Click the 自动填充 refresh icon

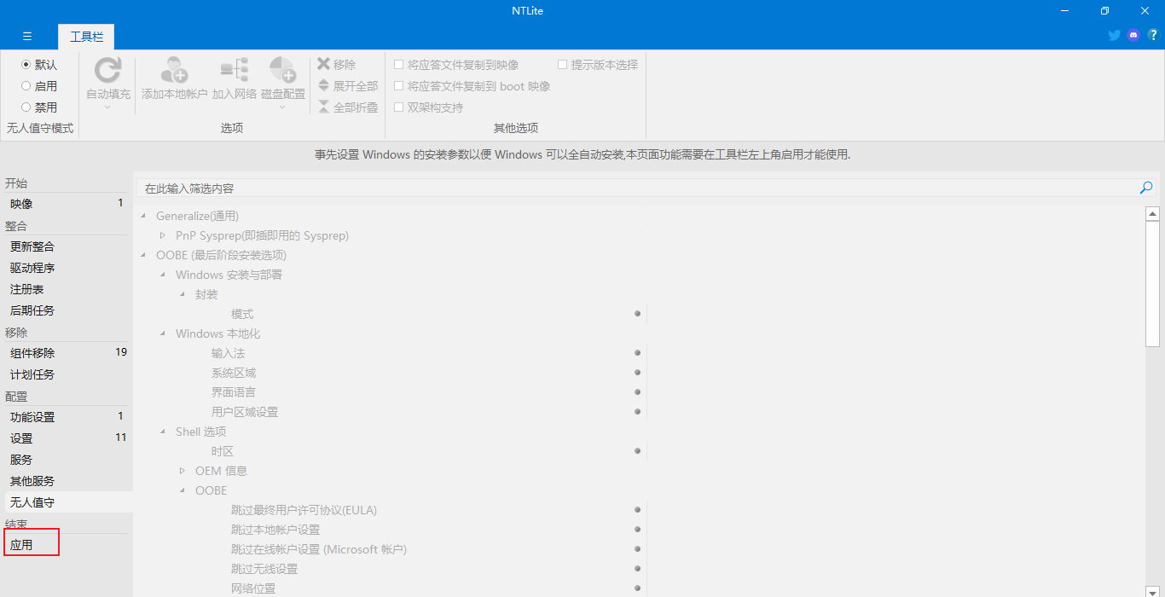[107, 70]
